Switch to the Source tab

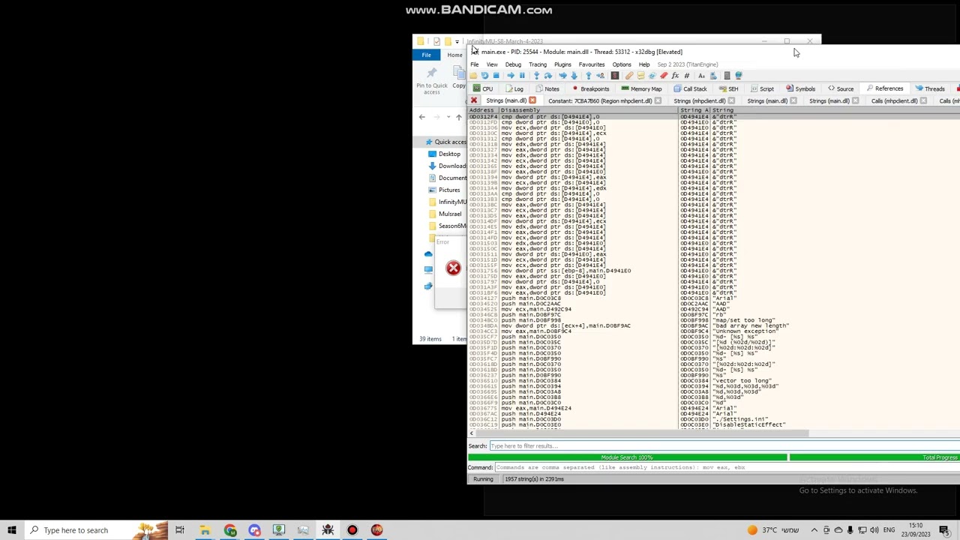840,88
